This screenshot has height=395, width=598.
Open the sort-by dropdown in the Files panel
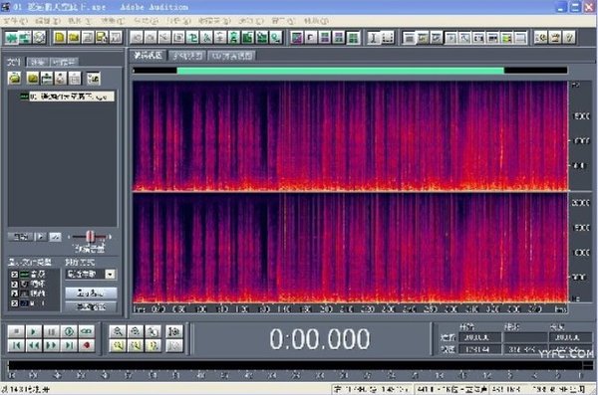point(91,275)
